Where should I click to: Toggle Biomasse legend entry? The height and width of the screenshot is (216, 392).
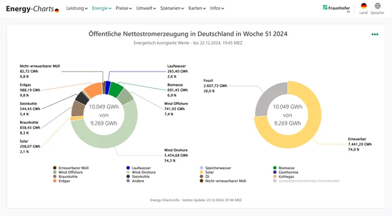point(284,168)
